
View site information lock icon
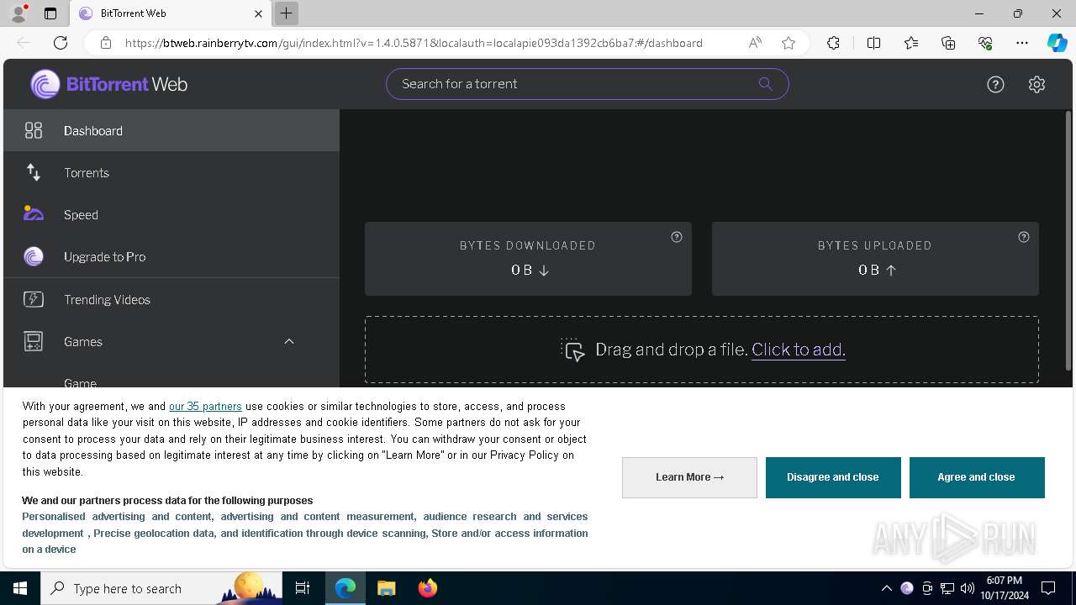point(106,43)
